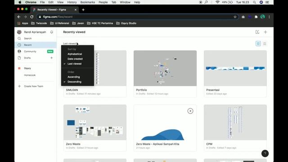This screenshot has width=288, height=162.
Task: Click the Recent clock icon
Action: [x=19, y=45]
